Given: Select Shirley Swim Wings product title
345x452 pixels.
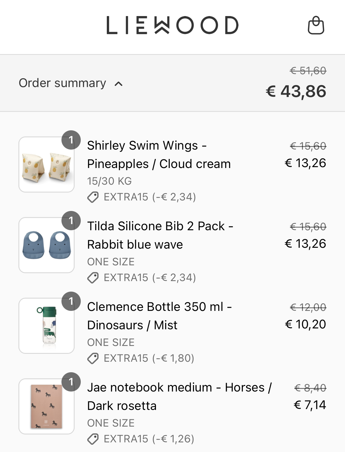Looking at the screenshot, I should tap(159, 155).
